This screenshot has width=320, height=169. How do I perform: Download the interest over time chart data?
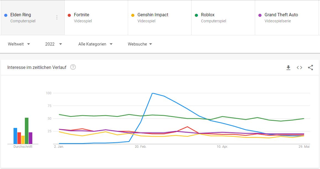tap(288, 68)
